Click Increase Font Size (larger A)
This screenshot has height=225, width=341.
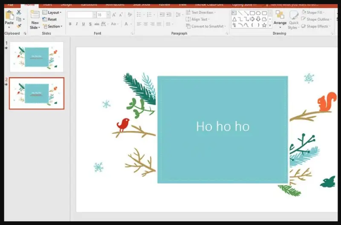click(114, 15)
